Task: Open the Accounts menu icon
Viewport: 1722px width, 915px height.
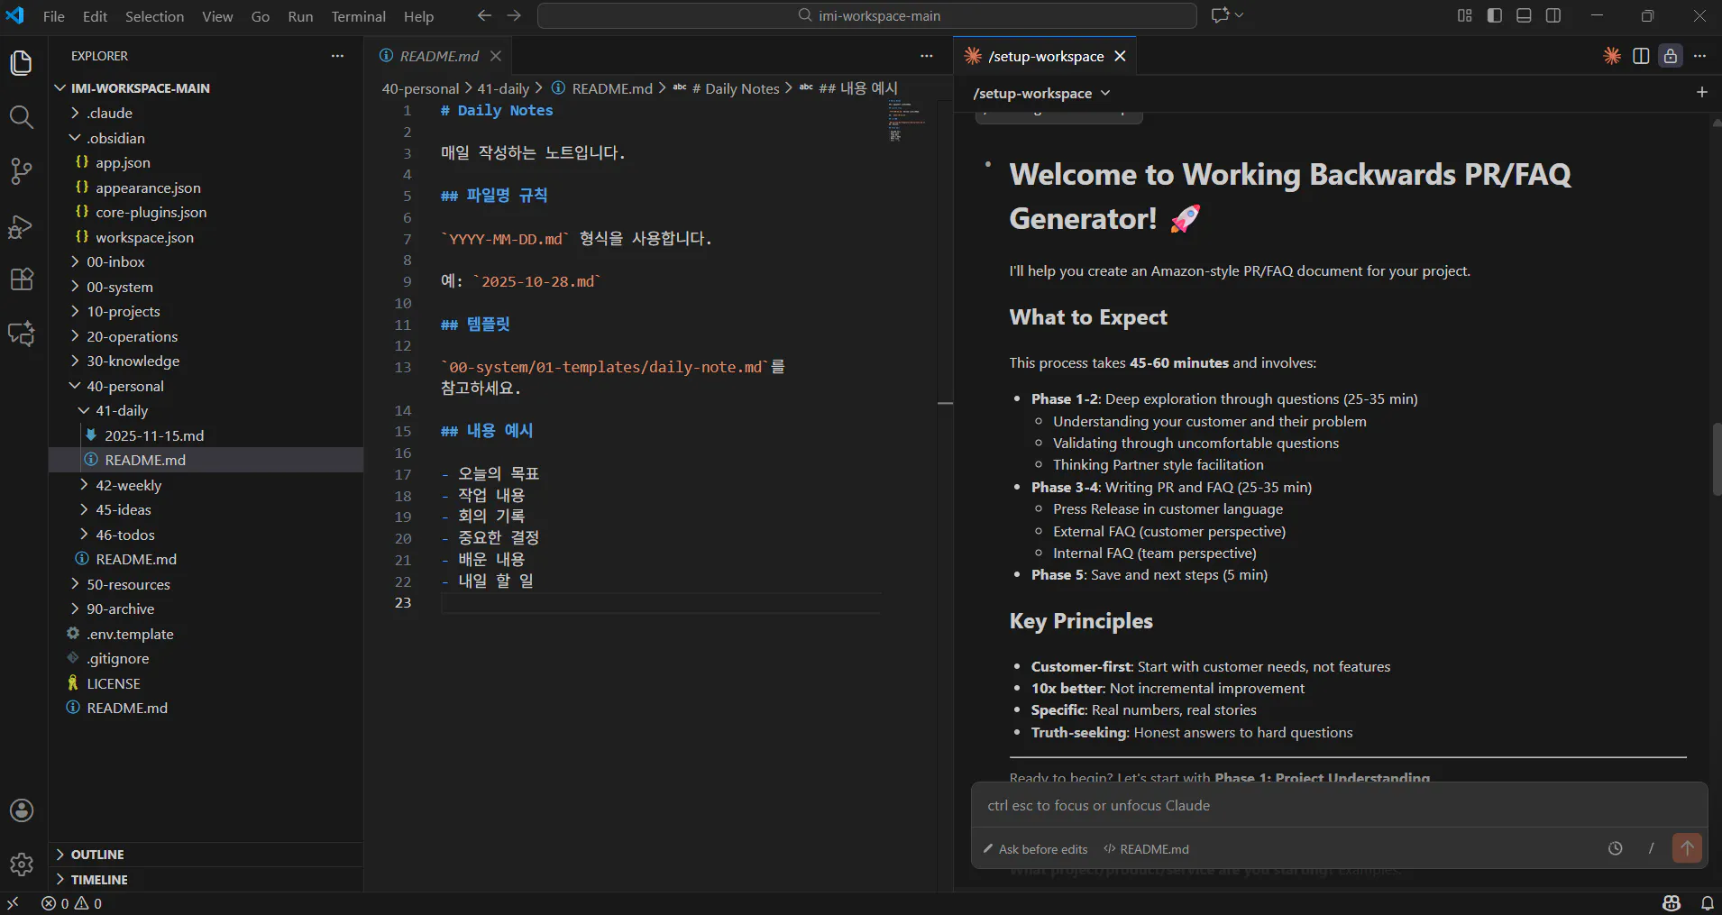Action: point(22,810)
